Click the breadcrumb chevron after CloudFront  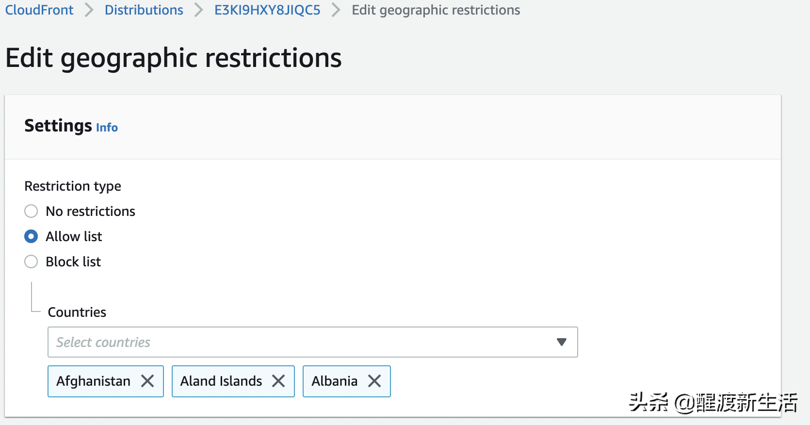[x=88, y=10]
